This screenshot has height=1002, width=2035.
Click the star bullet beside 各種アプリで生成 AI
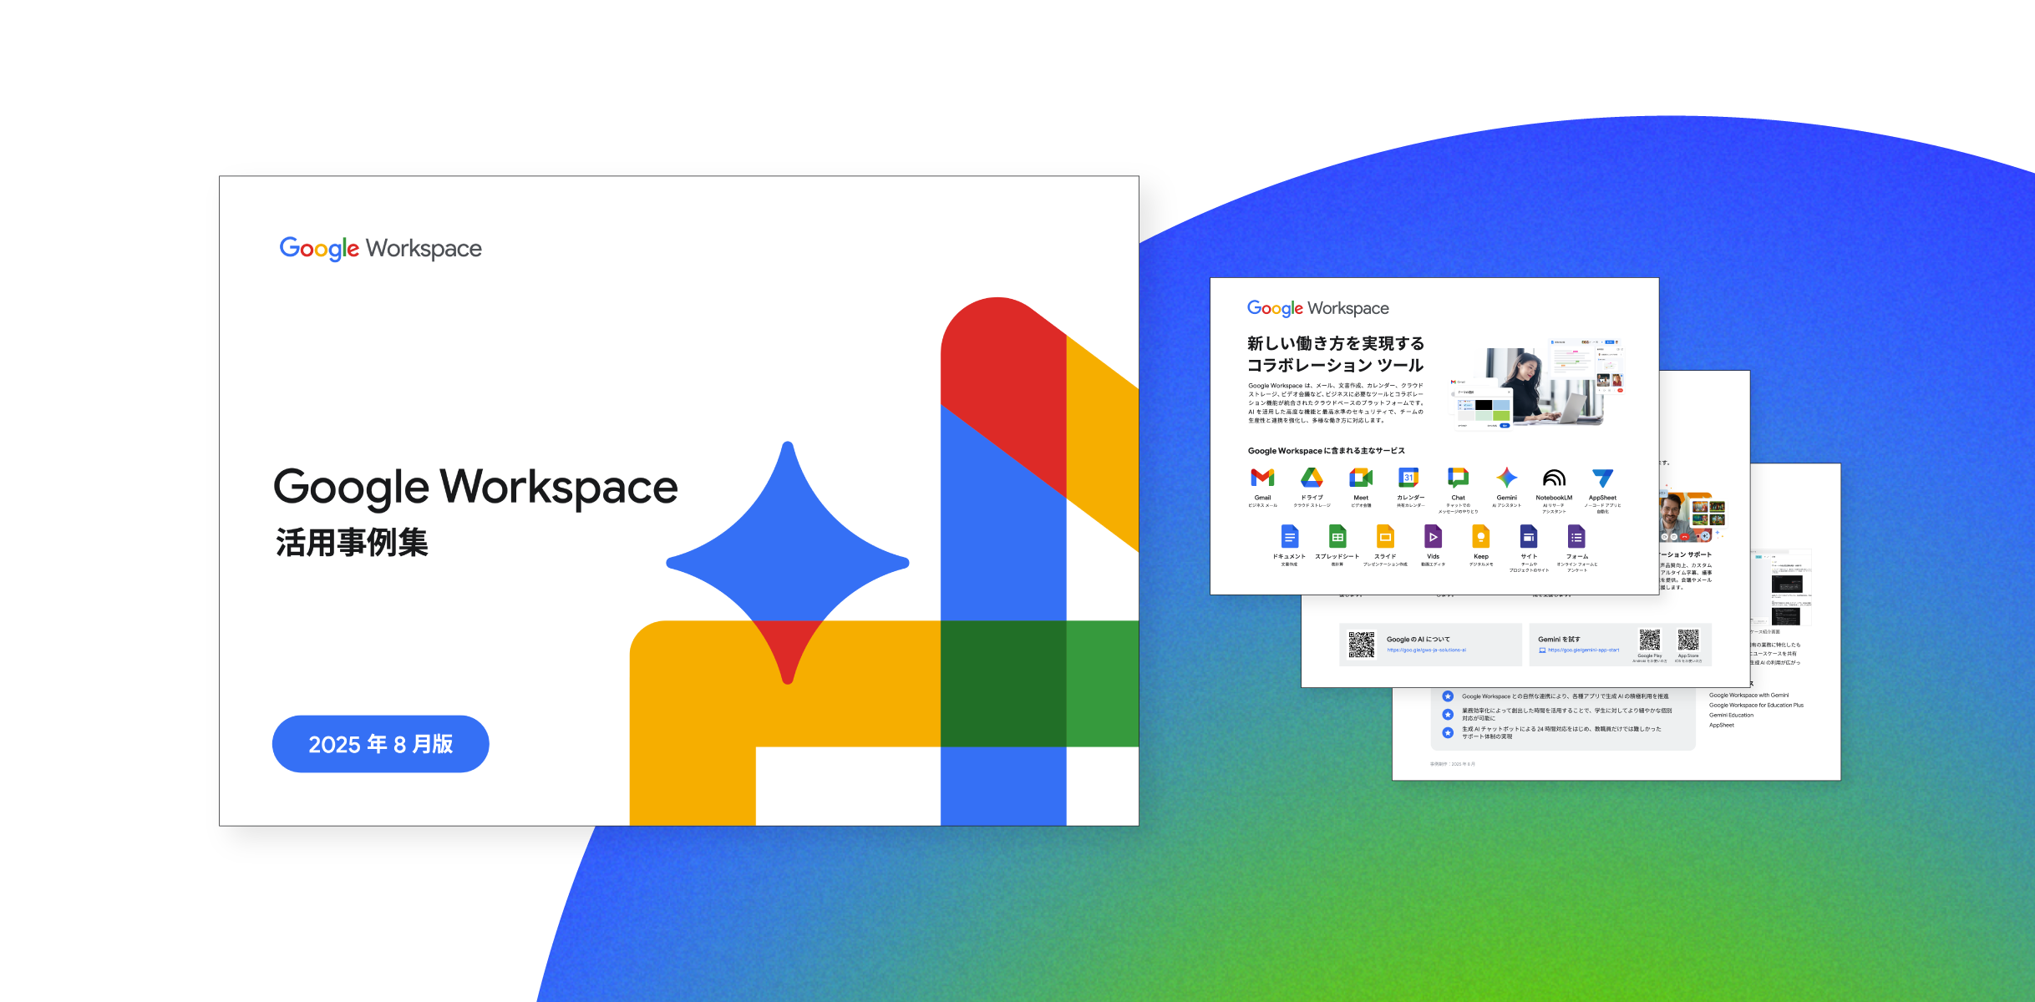(1448, 696)
